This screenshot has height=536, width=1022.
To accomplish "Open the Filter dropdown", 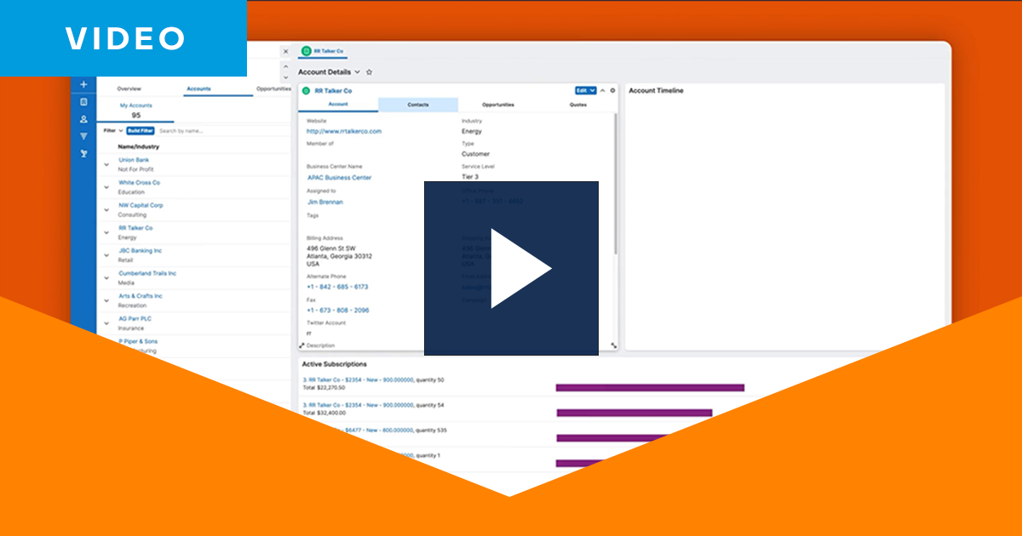I will tap(113, 131).
